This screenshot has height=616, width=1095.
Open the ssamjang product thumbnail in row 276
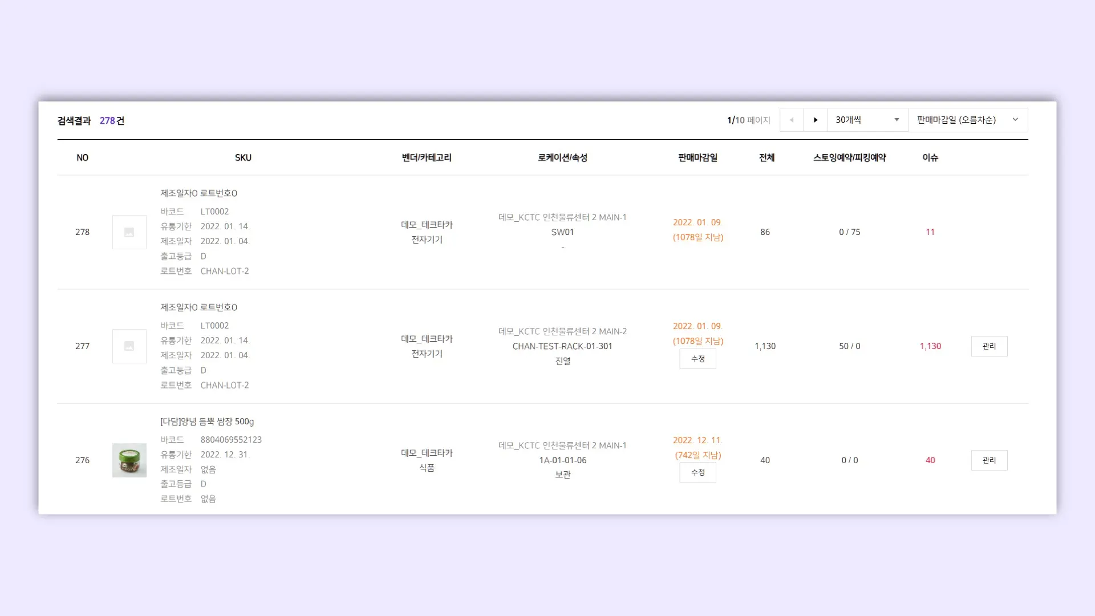point(129,460)
